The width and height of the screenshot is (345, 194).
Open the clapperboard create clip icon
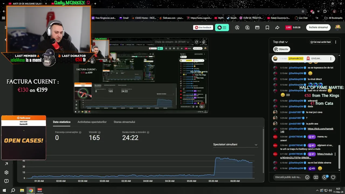[257, 27]
